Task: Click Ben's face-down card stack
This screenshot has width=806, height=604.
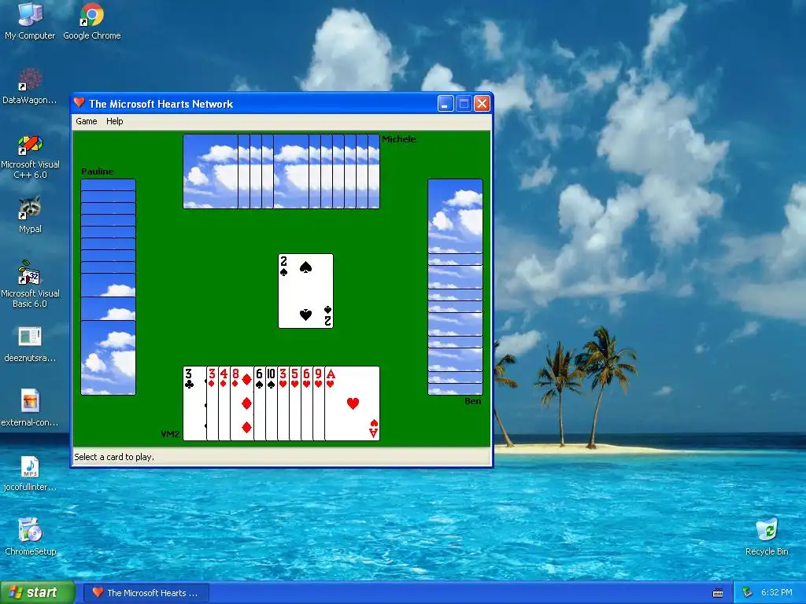Action: click(x=456, y=287)
